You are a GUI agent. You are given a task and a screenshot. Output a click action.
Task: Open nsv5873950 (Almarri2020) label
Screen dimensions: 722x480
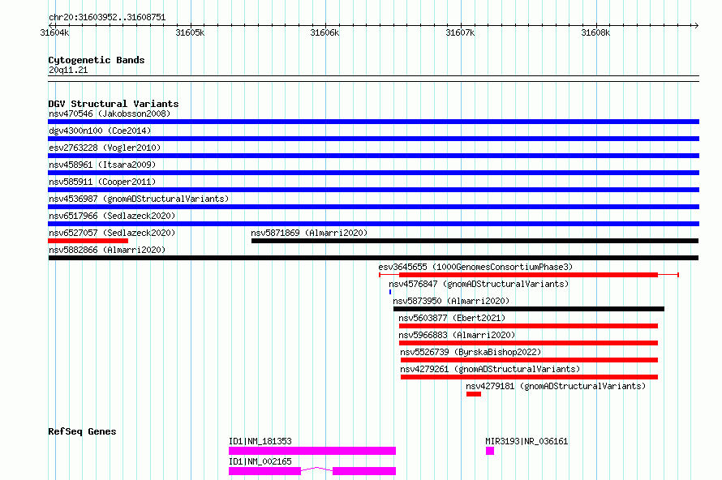[x=451, y=301]
